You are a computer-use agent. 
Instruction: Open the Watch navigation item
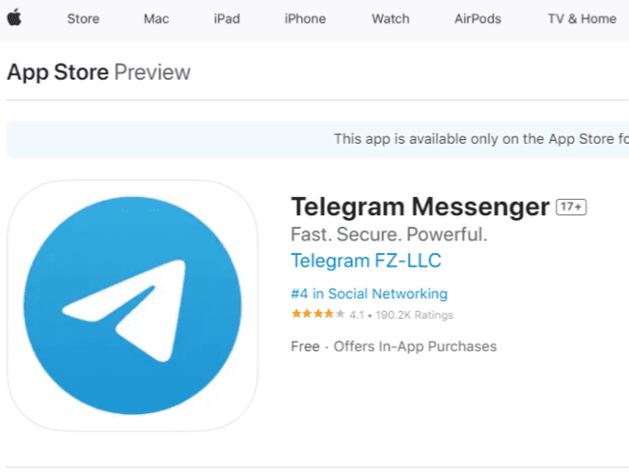pos(390,19)
